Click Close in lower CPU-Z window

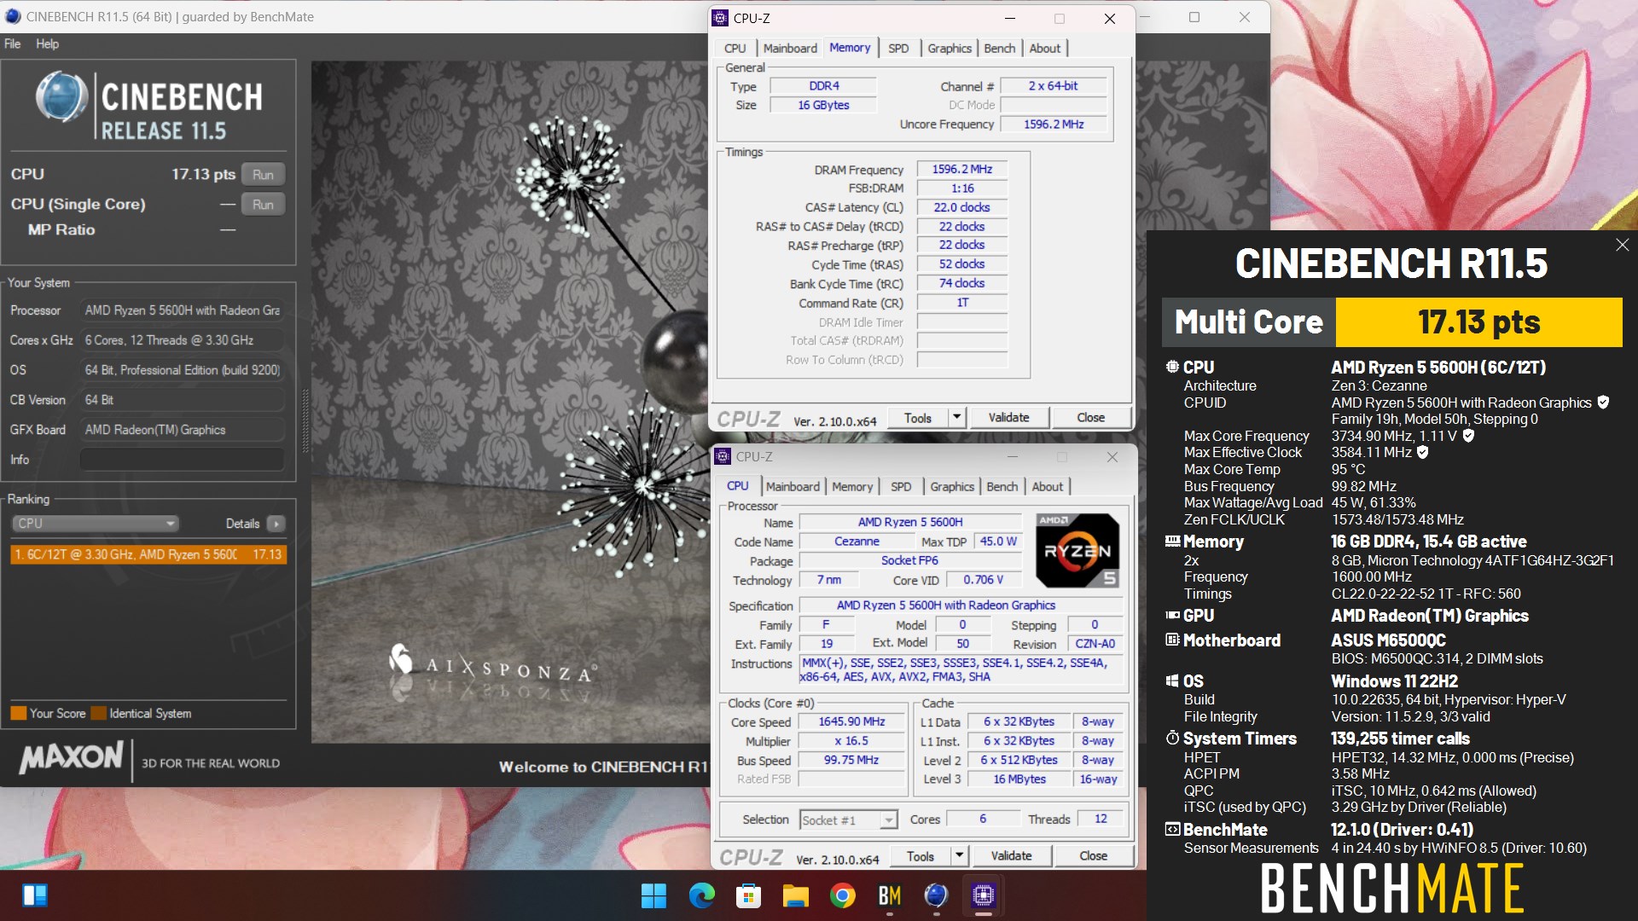pyautogui.click(x=1093, y=856)
